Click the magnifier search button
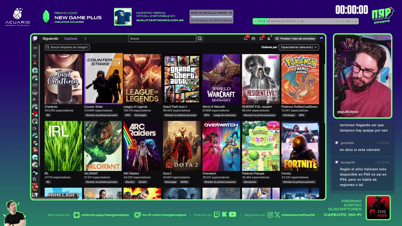The image size is (402, 226). click(200, 39)
